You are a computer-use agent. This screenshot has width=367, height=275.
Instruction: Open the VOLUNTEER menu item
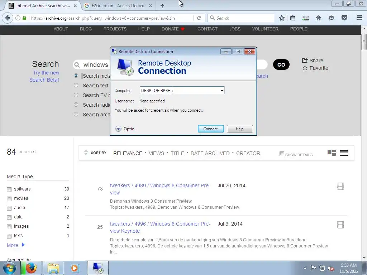coord(265,29)
